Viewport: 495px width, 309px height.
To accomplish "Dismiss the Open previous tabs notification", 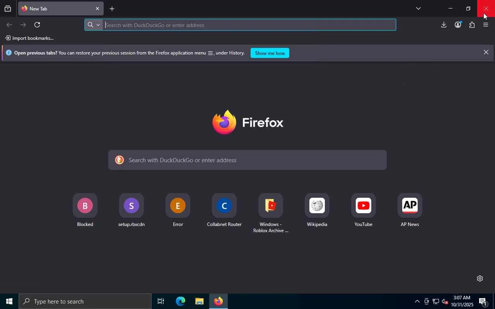I will coord(486,53).
